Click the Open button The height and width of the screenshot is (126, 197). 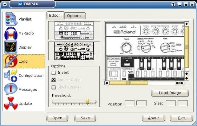(57, 118)
